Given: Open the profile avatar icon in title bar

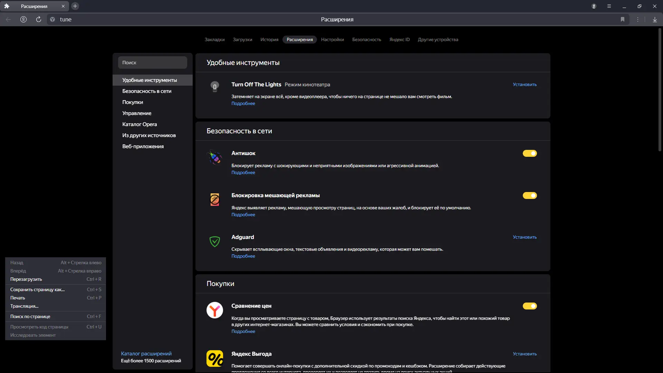Looking at the screenshot, I should tap(594, 6).
